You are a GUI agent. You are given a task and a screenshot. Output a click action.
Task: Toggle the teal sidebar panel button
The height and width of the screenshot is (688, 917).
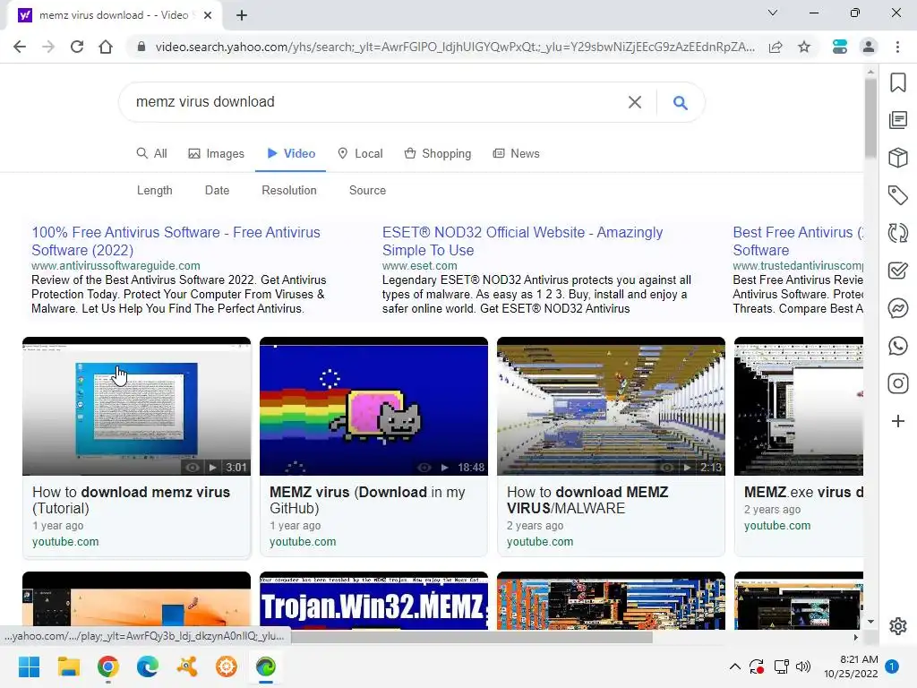[x=840, y=47]
